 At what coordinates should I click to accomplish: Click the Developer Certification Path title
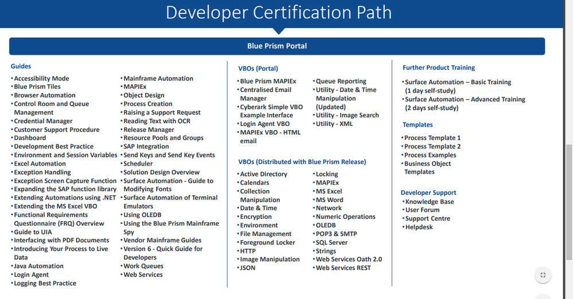(278, 13)
